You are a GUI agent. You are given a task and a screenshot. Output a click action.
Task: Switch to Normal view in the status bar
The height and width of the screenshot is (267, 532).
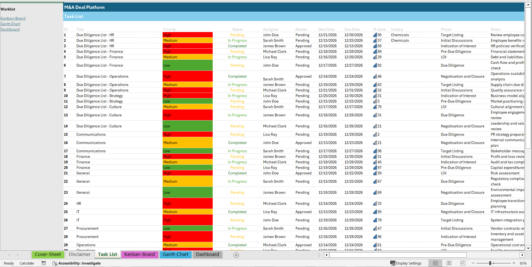tap(435, 263)
